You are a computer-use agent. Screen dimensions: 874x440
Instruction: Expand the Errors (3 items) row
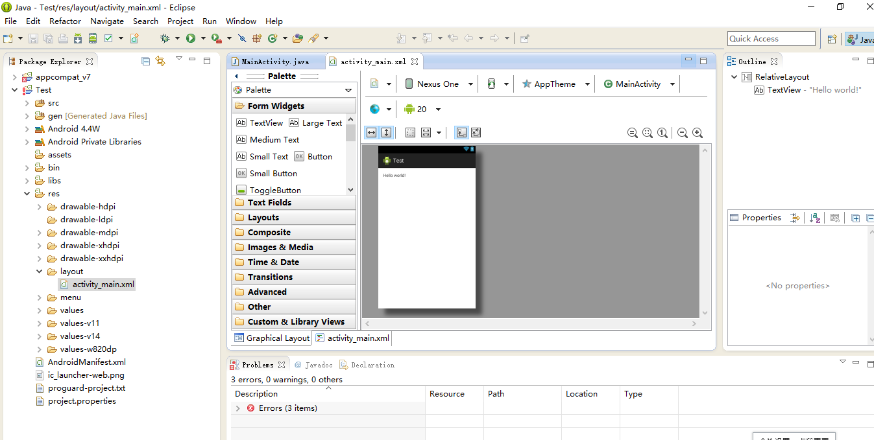click(238, 408)
